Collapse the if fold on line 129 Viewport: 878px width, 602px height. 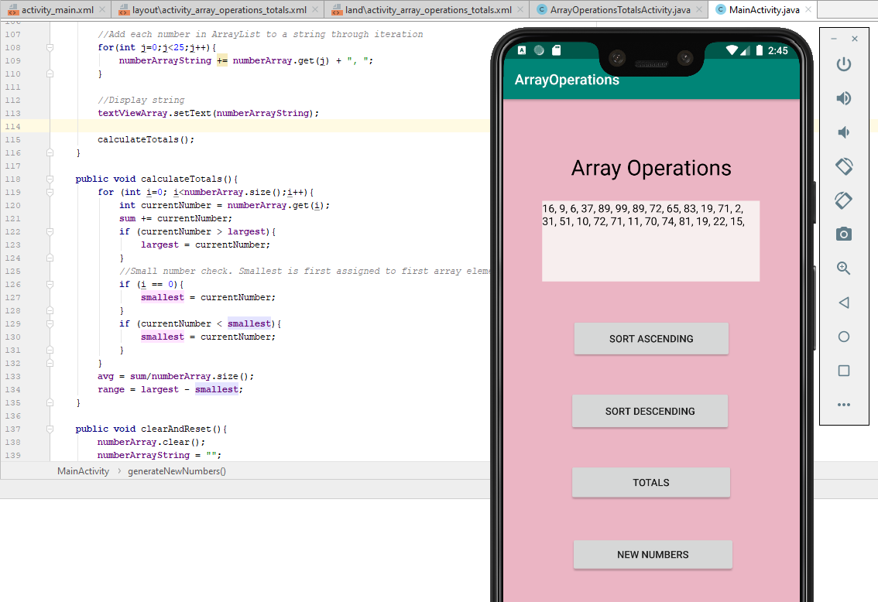[50, 324]
